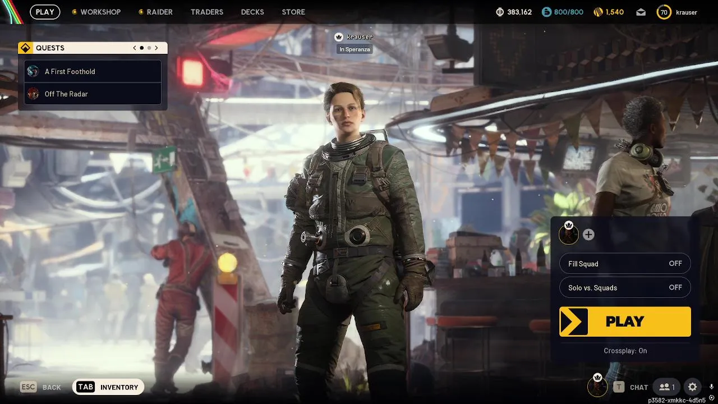Go to previous quest page arrow
Viewport: 718px width, 404px height.
pyautogui.click(x=135, y=48)
